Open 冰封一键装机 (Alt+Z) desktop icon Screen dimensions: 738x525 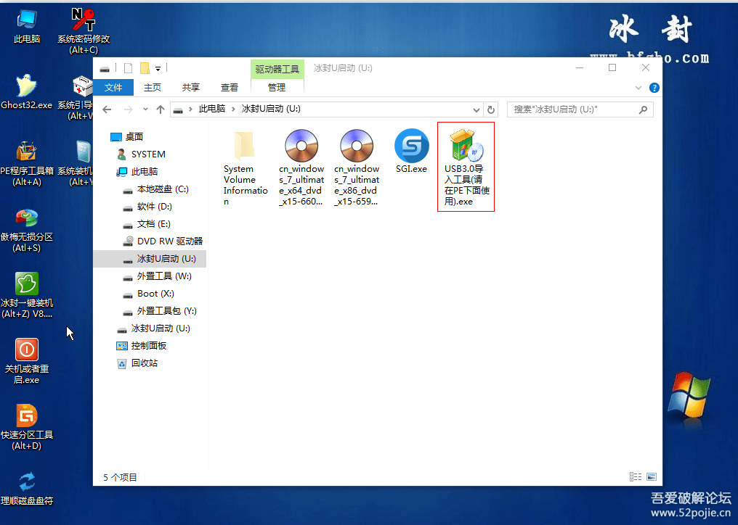(27, 296)
